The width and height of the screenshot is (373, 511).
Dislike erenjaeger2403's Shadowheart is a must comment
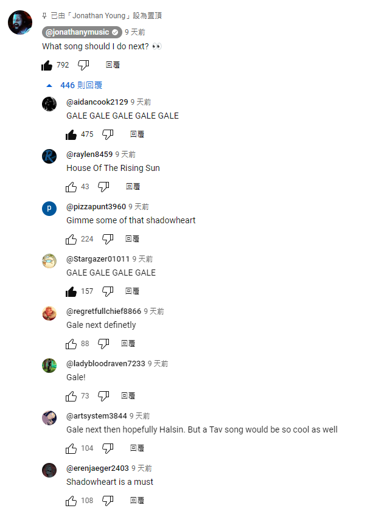click(108, 501)
